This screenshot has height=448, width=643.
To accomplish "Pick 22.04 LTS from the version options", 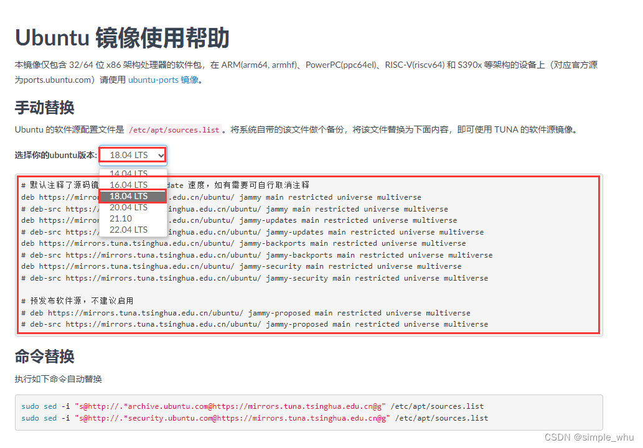I will (128, 230).
